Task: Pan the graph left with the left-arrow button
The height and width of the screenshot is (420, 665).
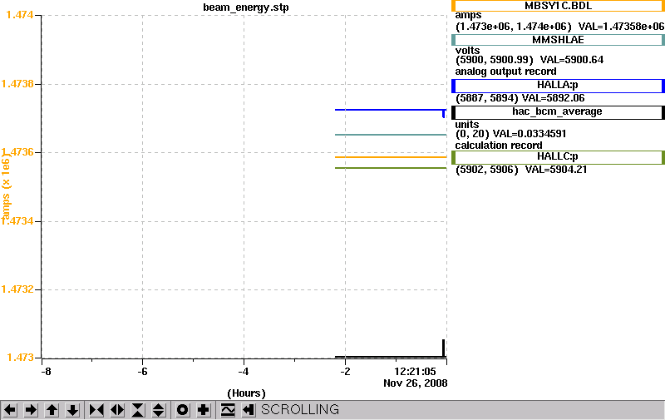Action: click(x=10, y=410)
